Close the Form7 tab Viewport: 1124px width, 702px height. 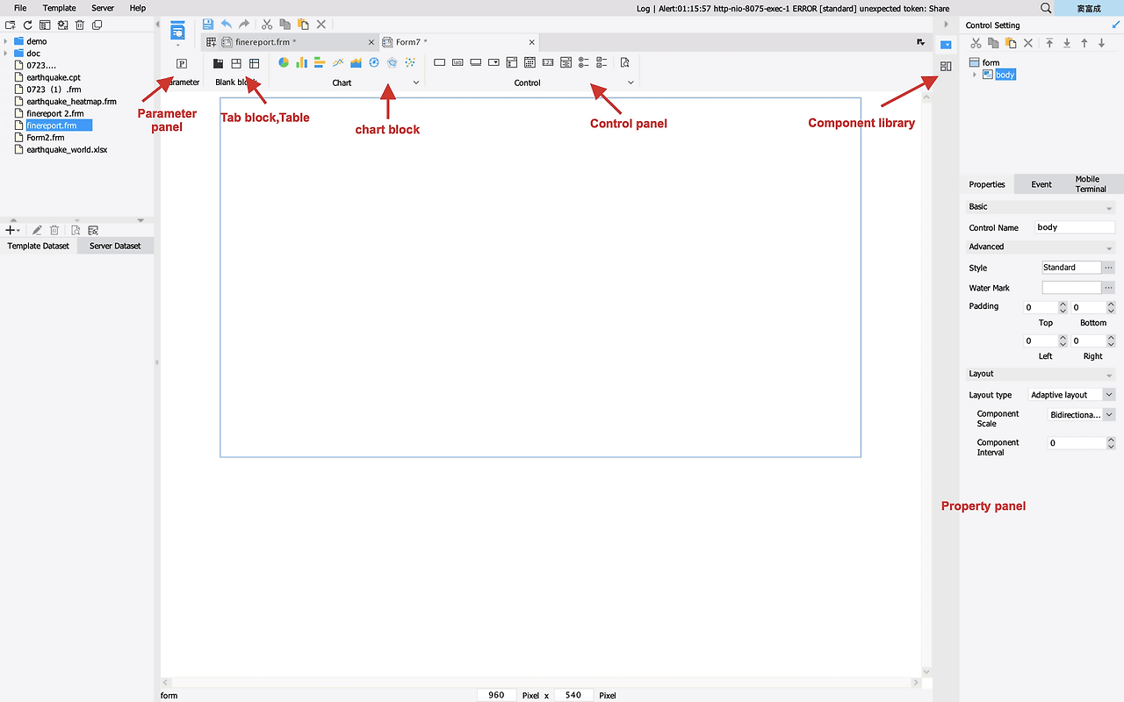click(x=531, y=42)
